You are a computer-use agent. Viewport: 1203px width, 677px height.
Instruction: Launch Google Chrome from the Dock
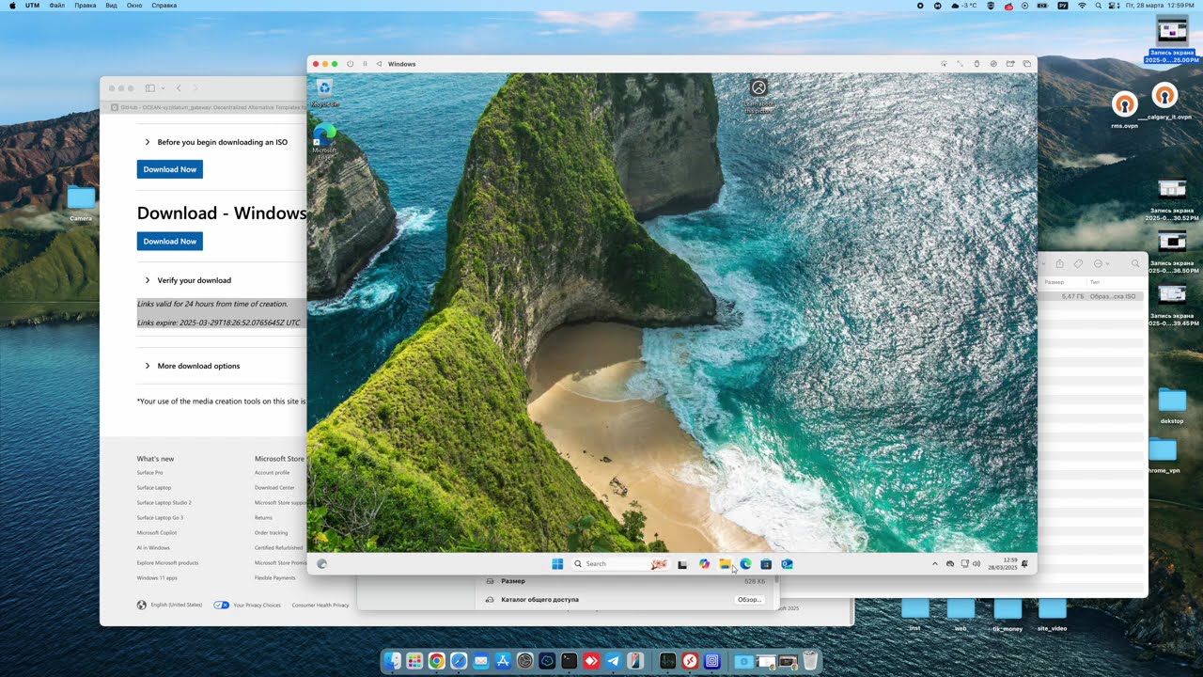tap(436, 661)
